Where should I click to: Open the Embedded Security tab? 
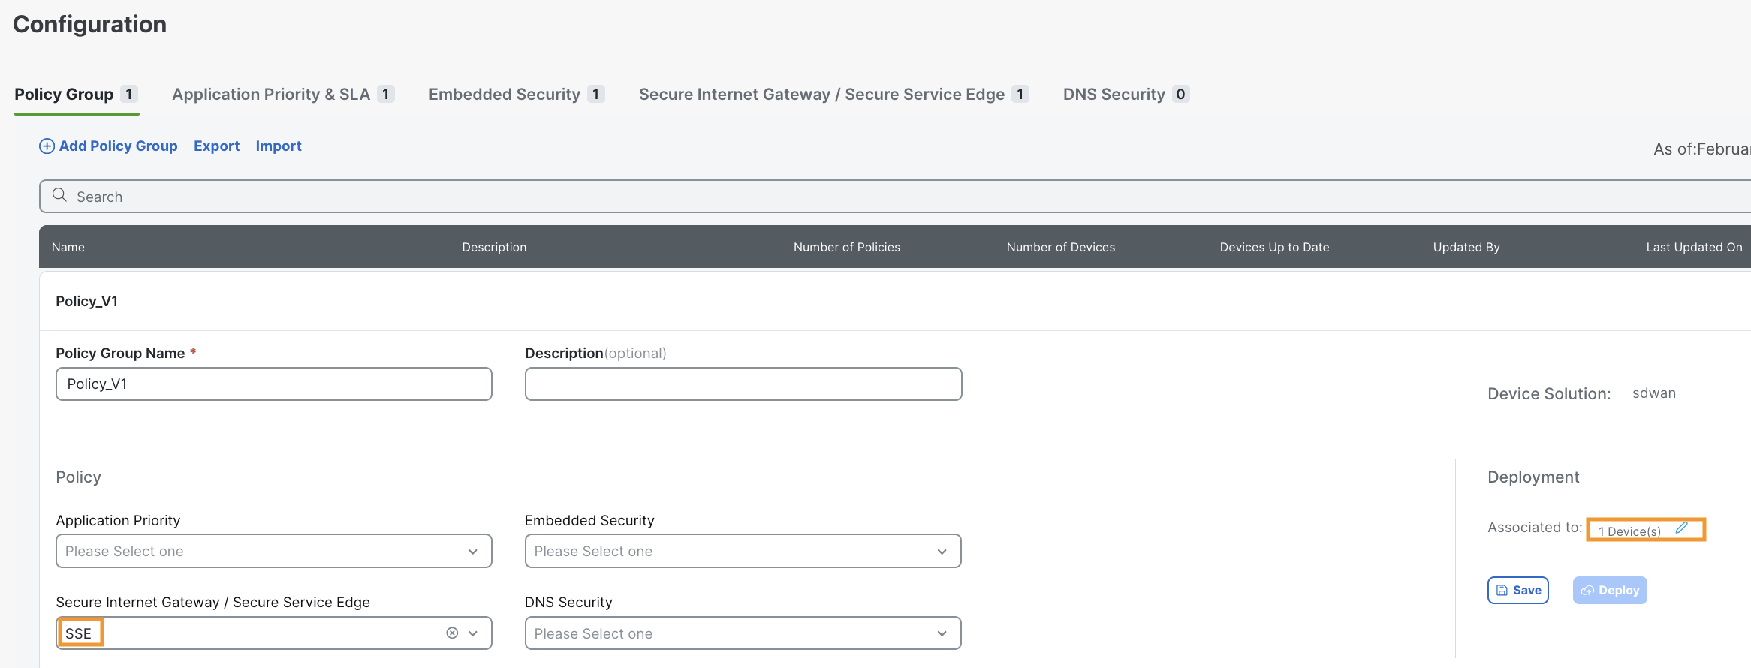click(505, 95)
